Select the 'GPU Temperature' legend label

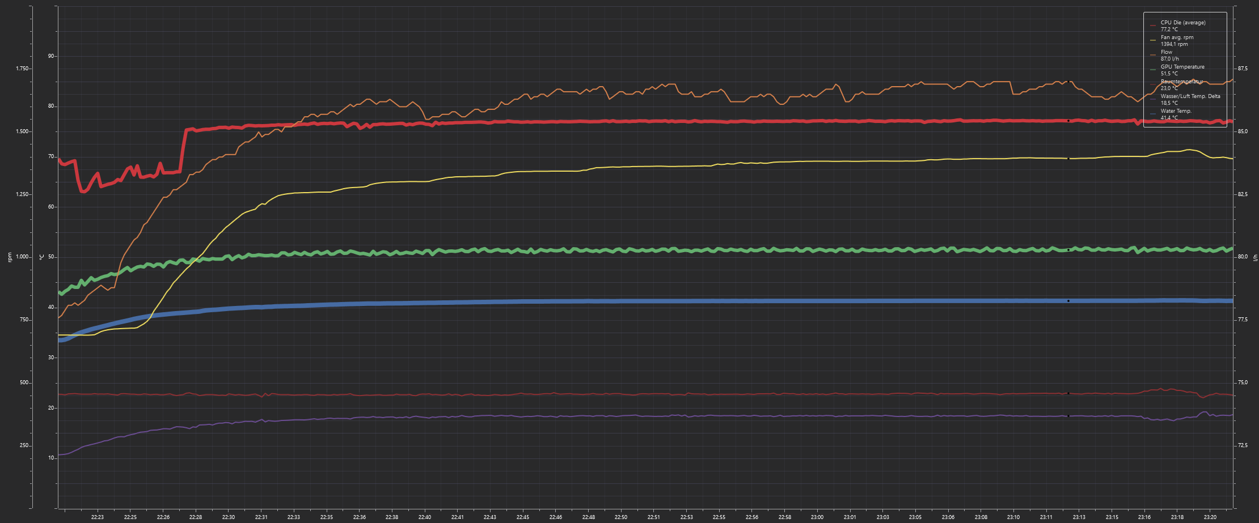pyautogui.click(x=1182, y=67)
